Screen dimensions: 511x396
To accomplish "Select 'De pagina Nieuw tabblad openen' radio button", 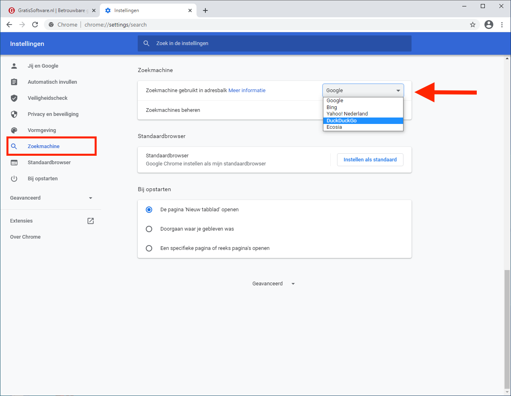I will click(x=149, y=210).
